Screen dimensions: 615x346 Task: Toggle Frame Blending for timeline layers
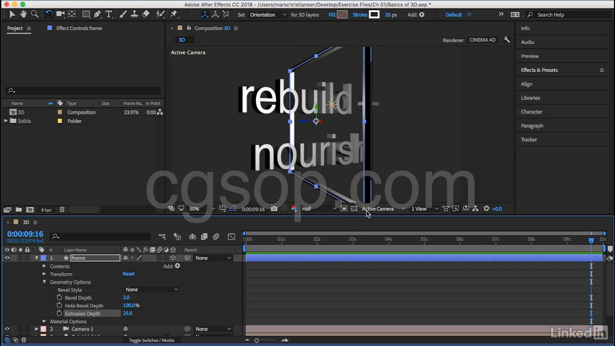click(204, 236)
